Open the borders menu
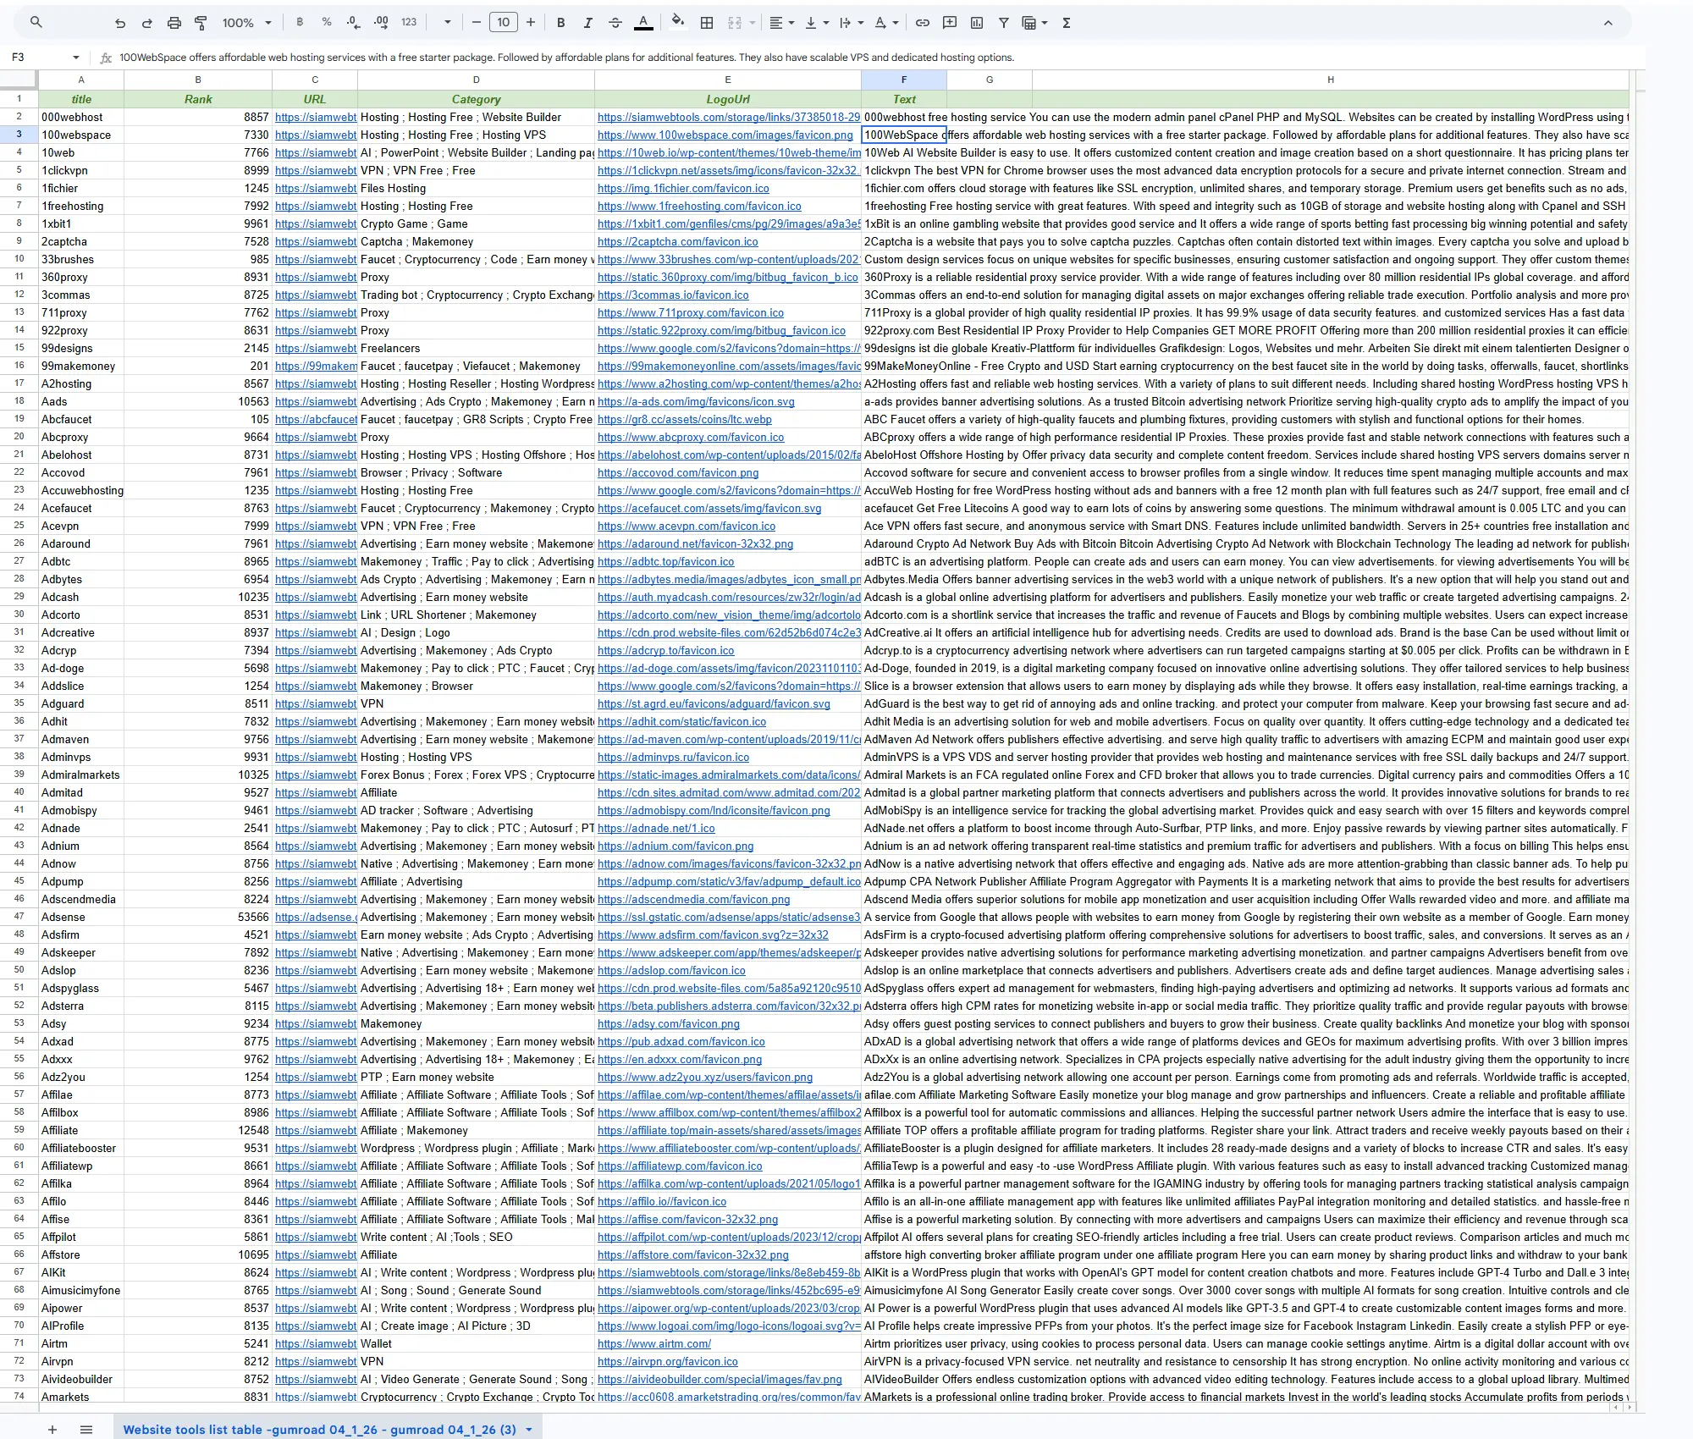Viewport: 1693px width, 1439px height. coord(707,23)
